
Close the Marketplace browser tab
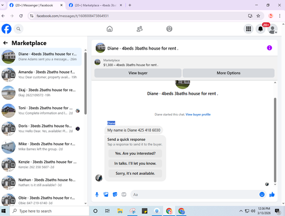tap(121, 5)
